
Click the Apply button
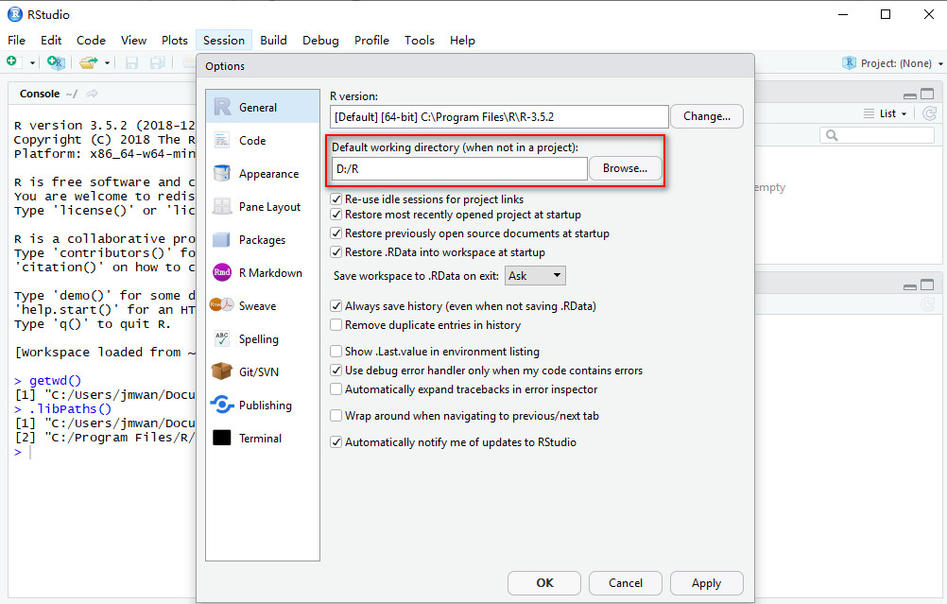click(706, 583)
